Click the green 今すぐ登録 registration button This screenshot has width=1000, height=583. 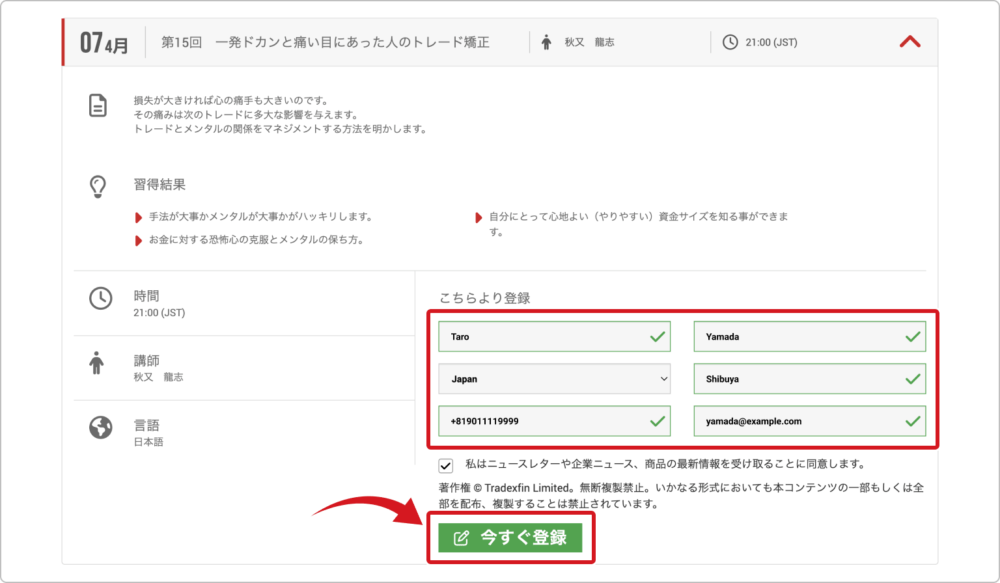pos(511,538)
